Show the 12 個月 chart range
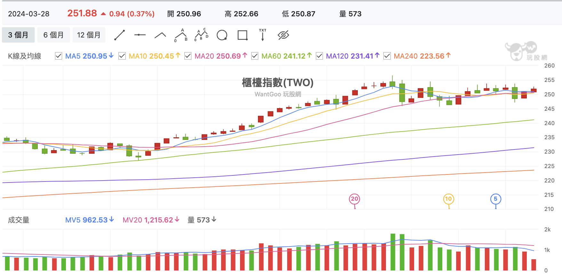The height and width of the screenshot is (274, 562). pos(89,35)
